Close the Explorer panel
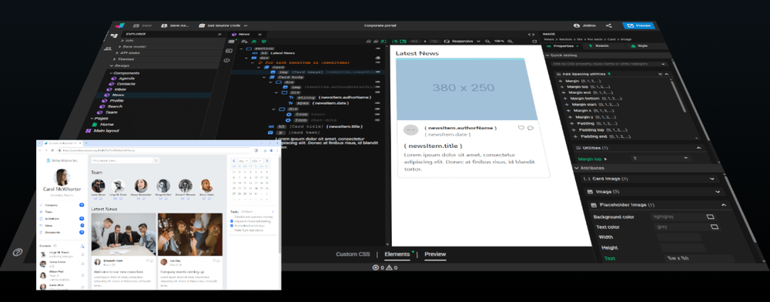This screenshot has width=770, height=302. [219, 35]
